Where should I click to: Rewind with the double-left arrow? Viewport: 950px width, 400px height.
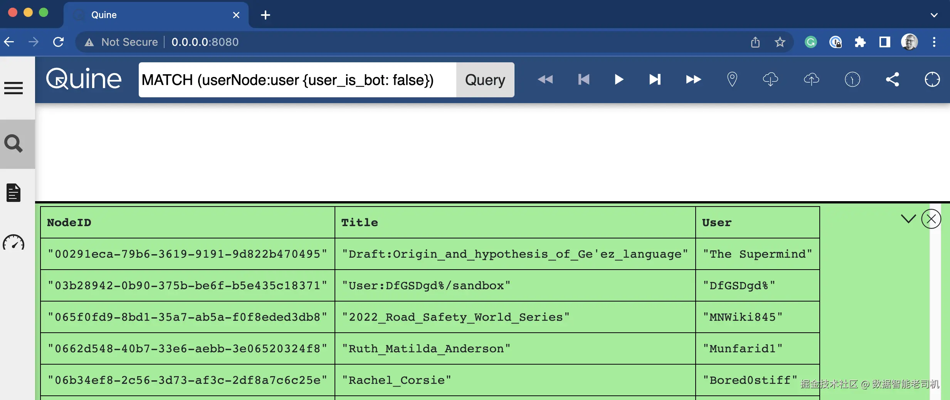545,80
